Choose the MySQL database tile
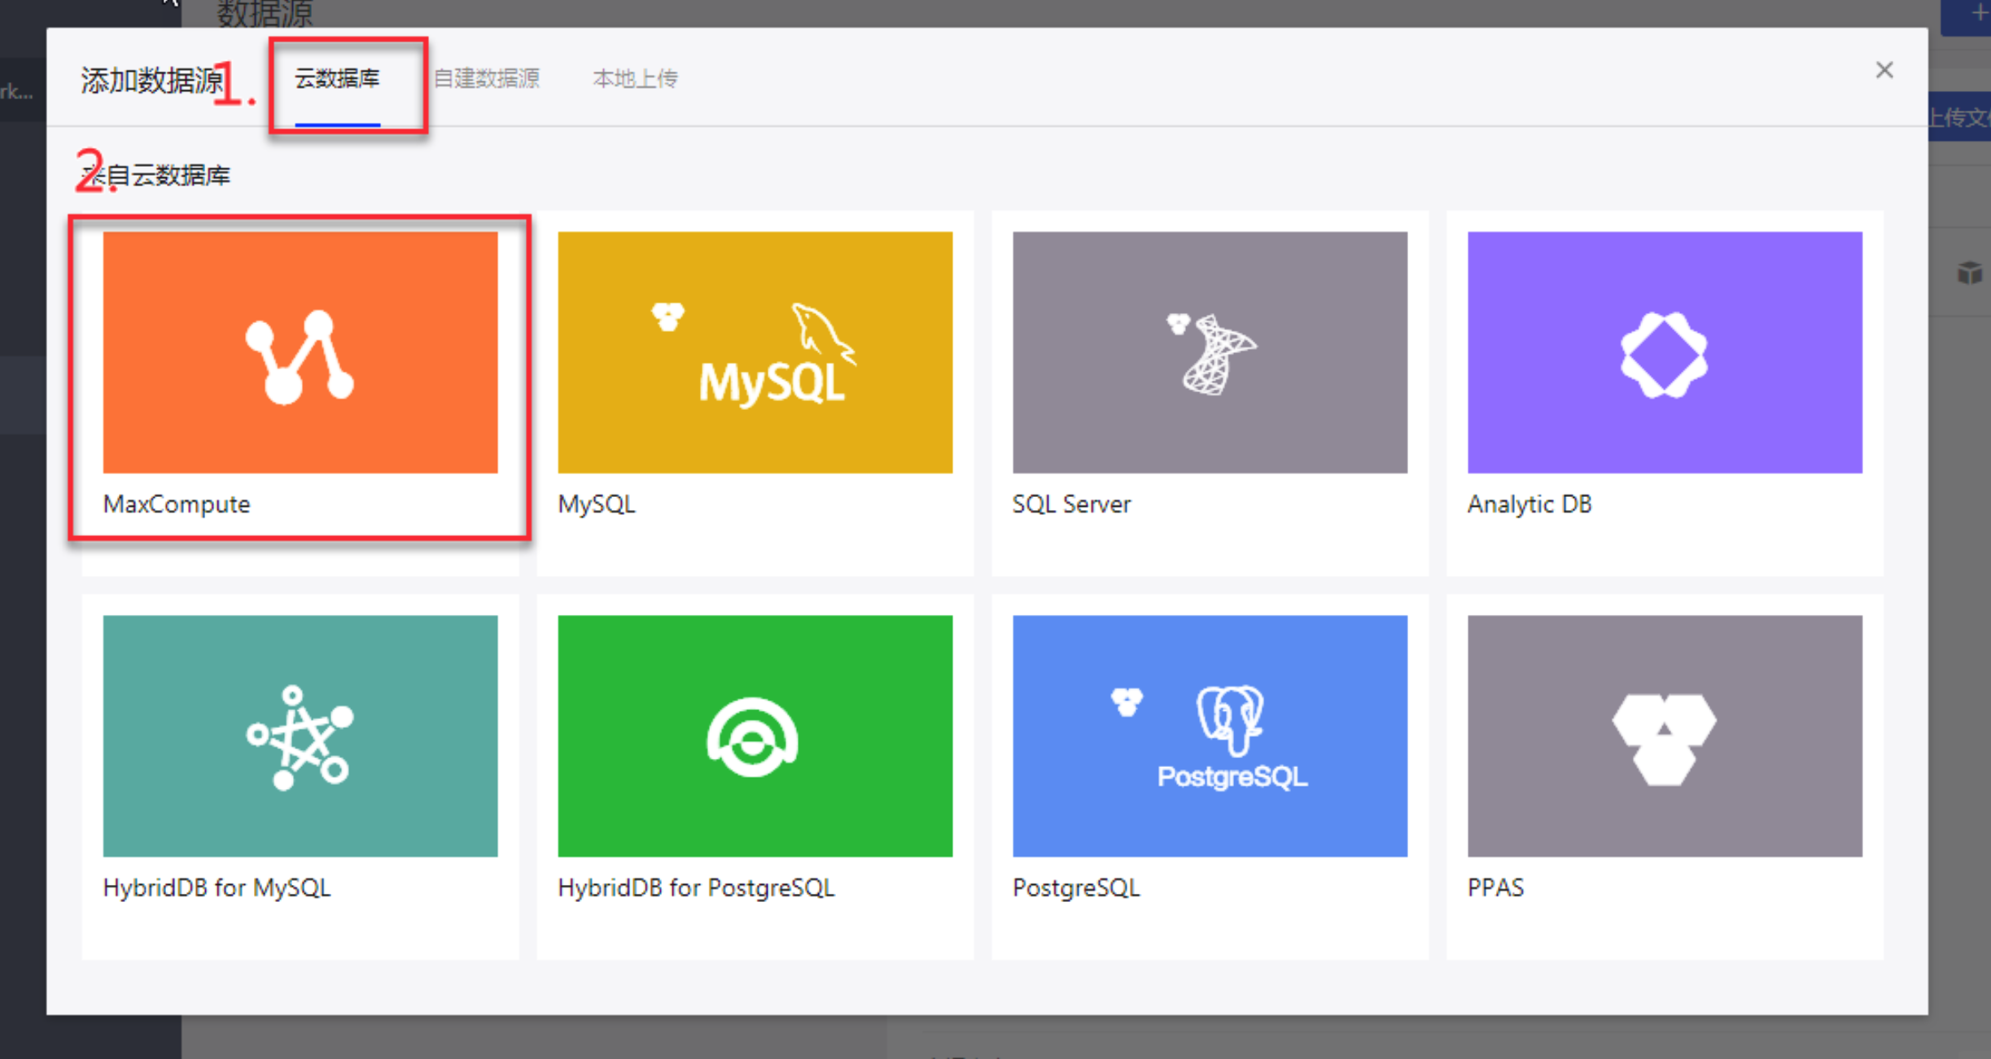The width and height of the screenshot is (1991, 1059). point(755,352)
